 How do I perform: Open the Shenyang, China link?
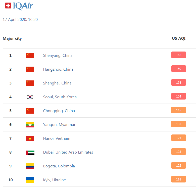click(58, 55)
